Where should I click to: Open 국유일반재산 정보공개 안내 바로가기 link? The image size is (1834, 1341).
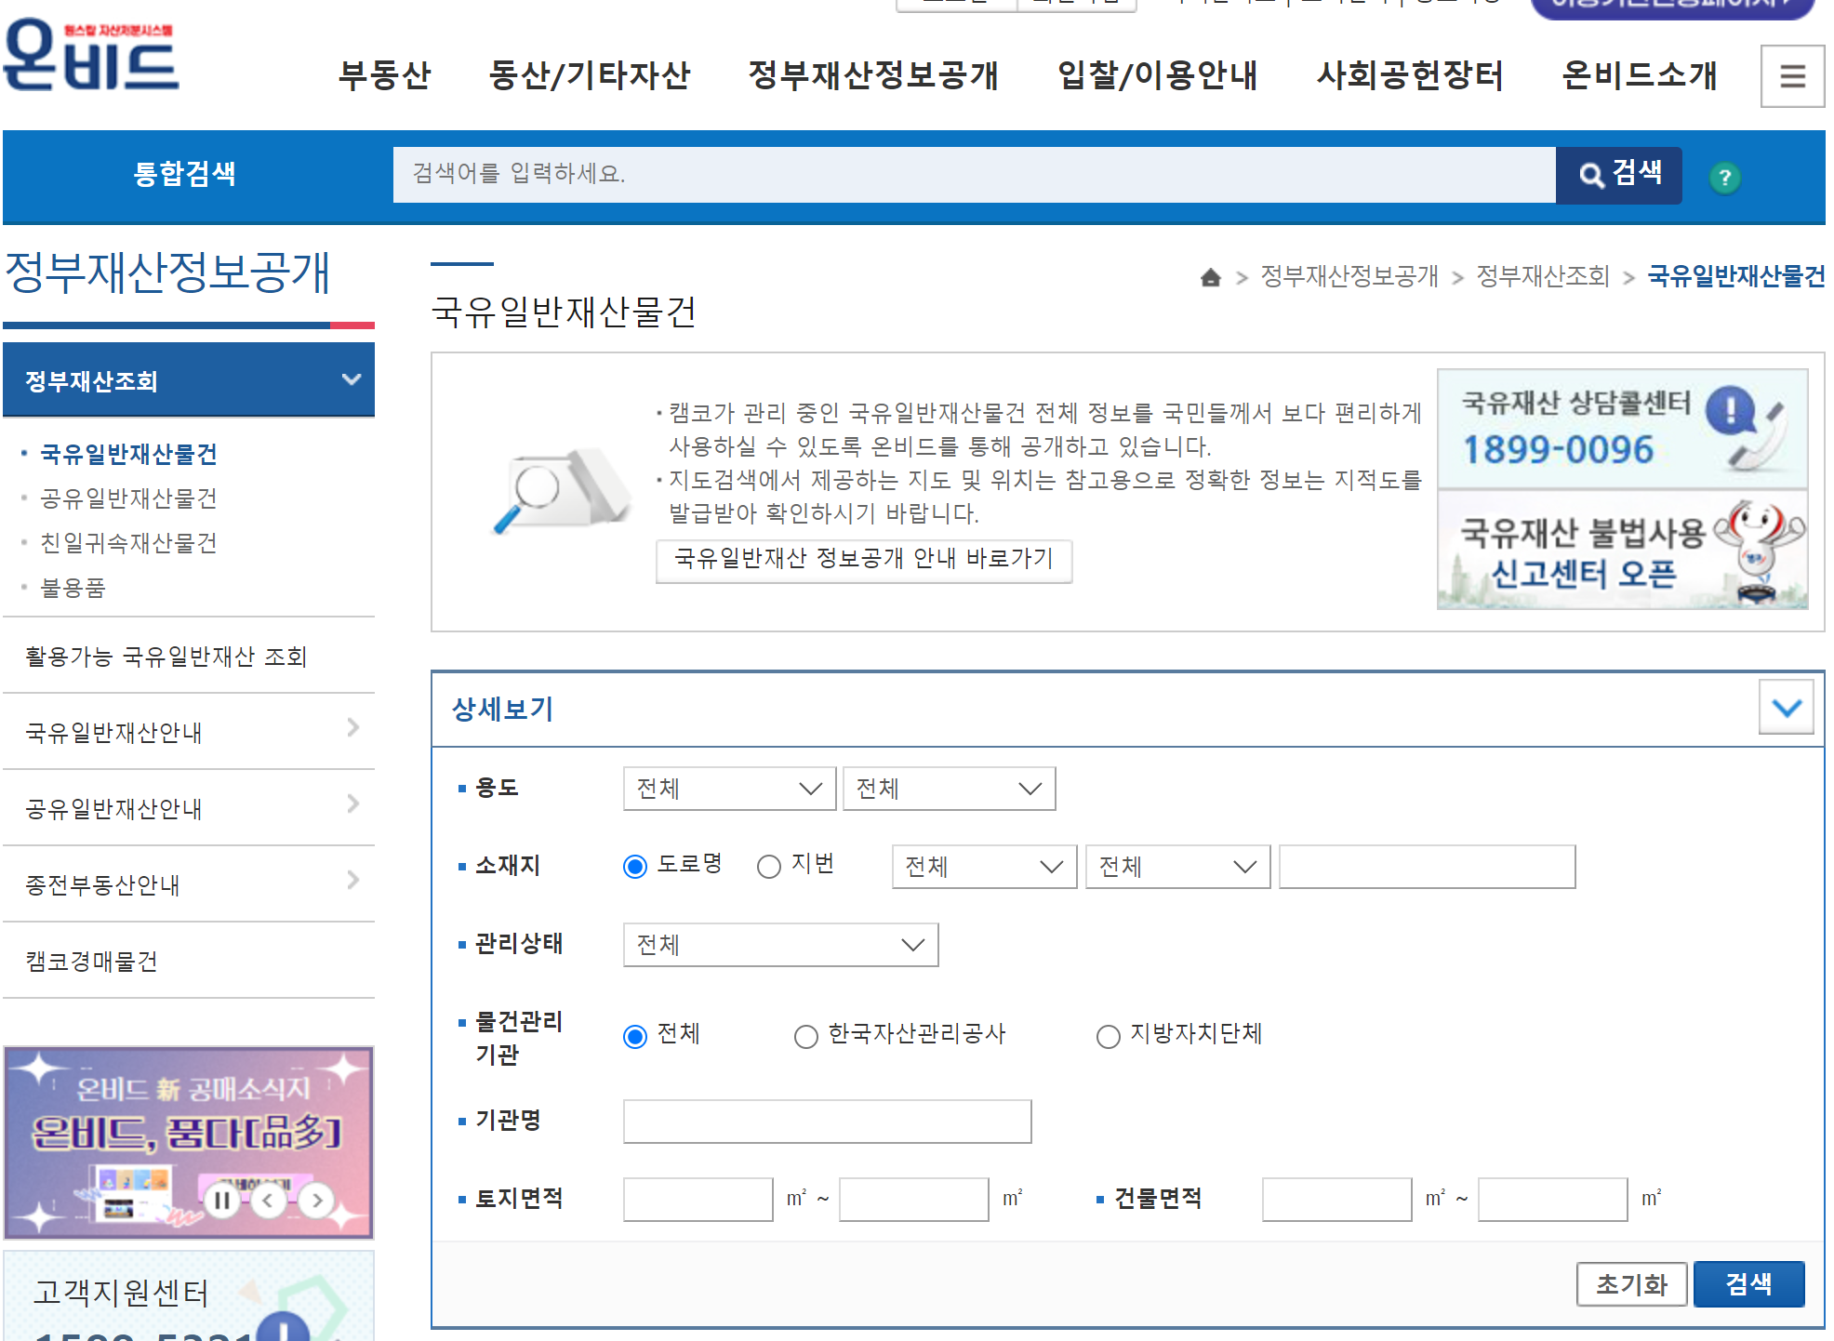(x=863, y=560)
